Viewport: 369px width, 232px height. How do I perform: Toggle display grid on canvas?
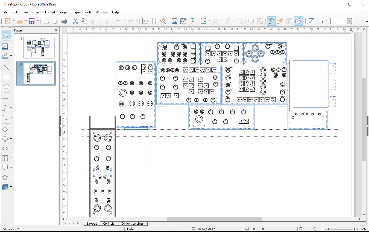[145, 21]
